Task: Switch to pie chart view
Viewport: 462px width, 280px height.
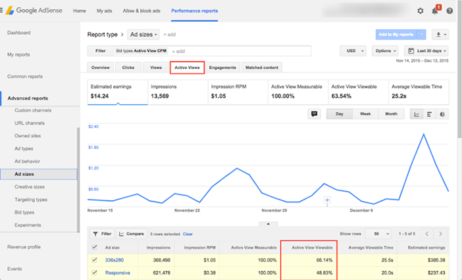Action: point(442,114)
